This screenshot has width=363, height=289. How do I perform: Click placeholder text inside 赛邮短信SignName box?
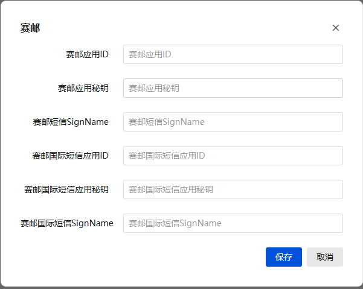click(167, 122)
